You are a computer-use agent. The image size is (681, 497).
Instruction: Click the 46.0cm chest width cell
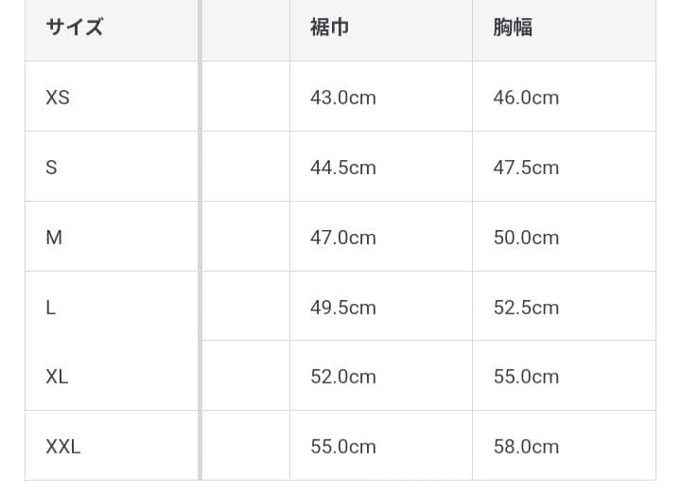(526, 98)
